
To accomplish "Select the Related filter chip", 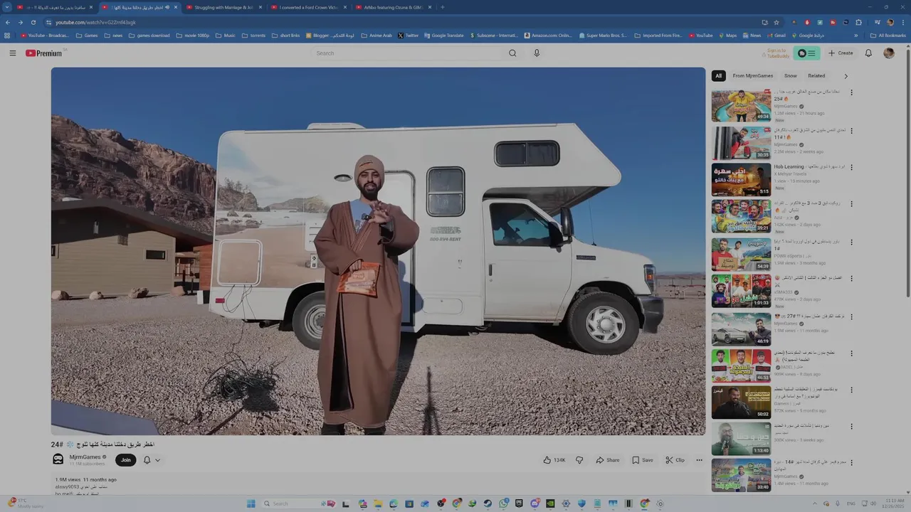I will click(x=816, y=76).
